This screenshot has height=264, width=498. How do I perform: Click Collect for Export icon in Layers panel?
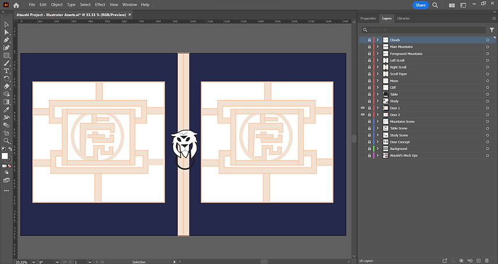(444, 261)
